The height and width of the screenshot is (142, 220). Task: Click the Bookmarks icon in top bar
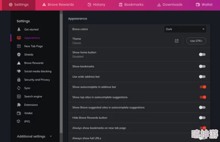click(120, 5)
